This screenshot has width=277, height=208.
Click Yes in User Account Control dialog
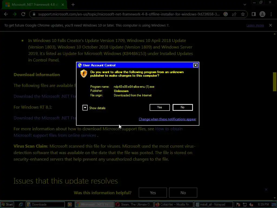[160, 107]
